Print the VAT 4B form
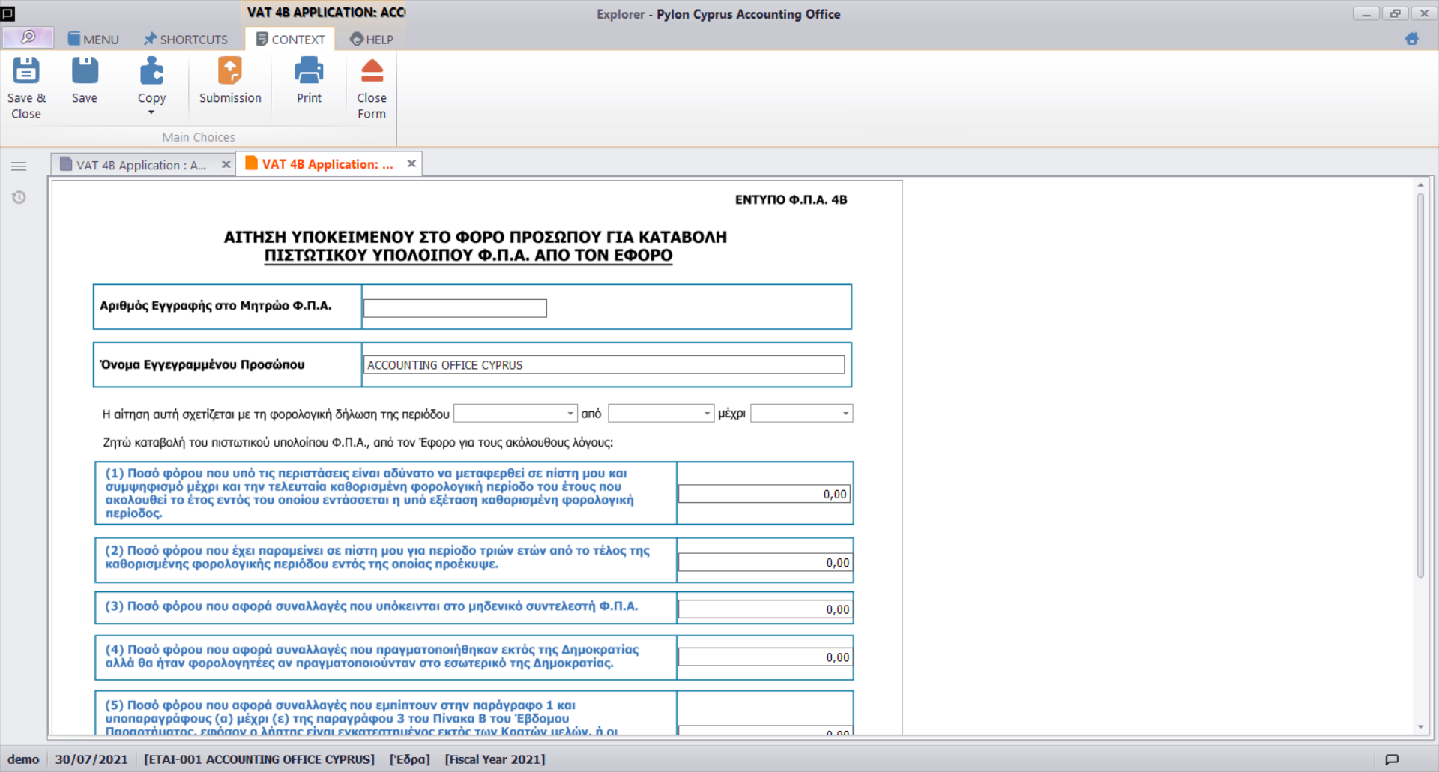The height and width of the screenshot is (772, 1439). pyautogui.click(x=309, y=72)
